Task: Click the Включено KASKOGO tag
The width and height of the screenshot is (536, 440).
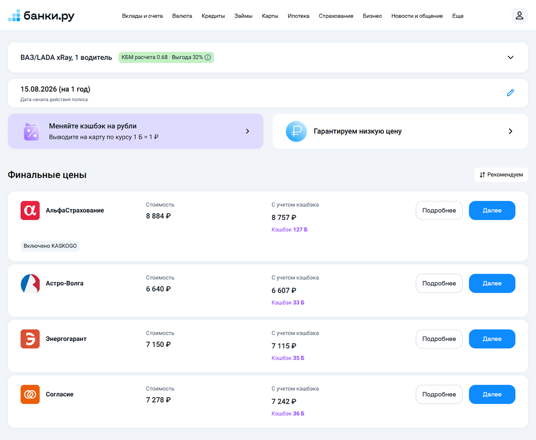Action: [x=50, y=246]
